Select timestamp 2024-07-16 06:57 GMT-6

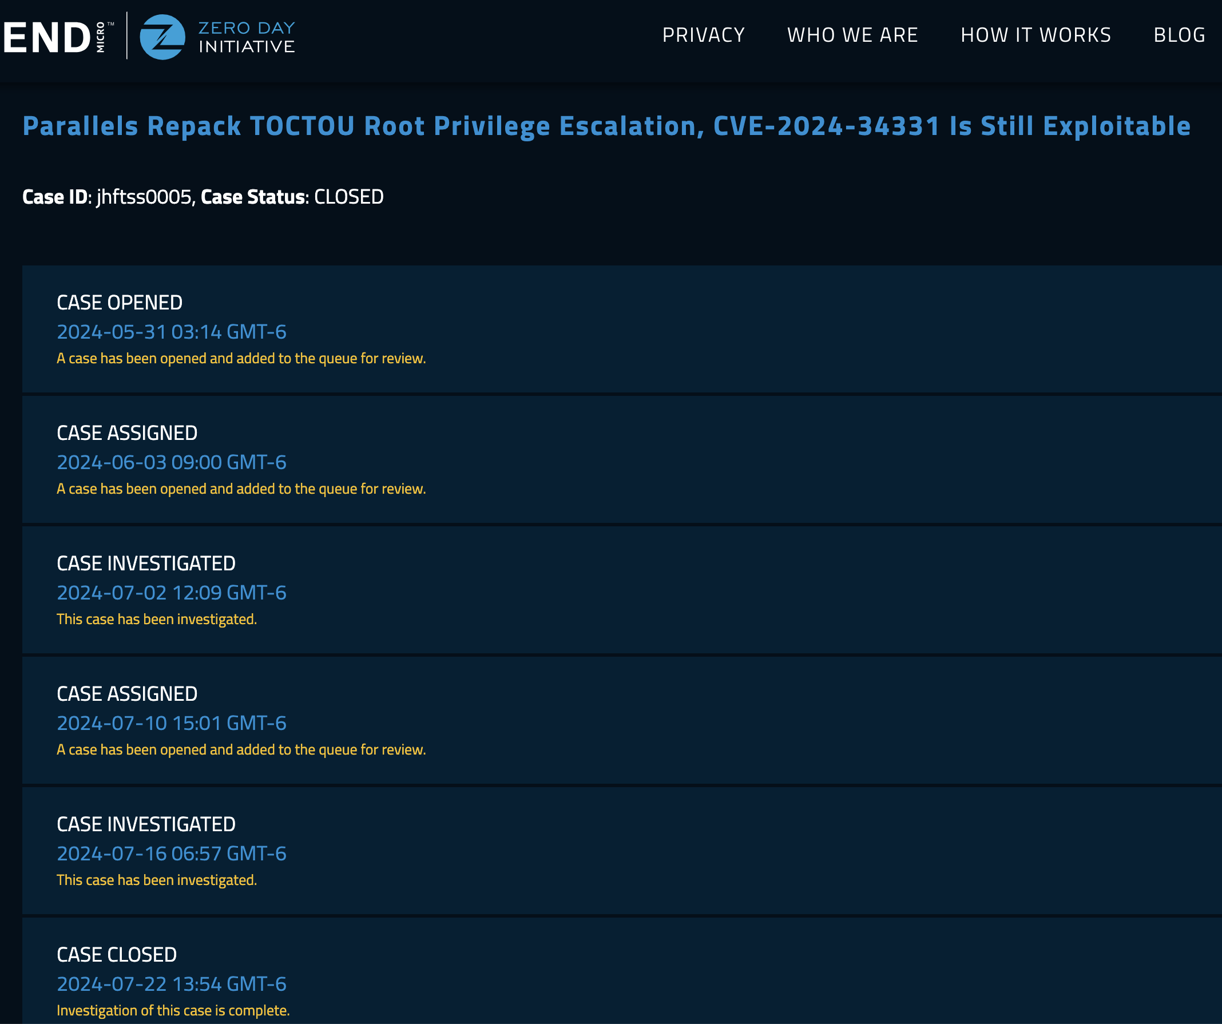[x=172, y=853]
